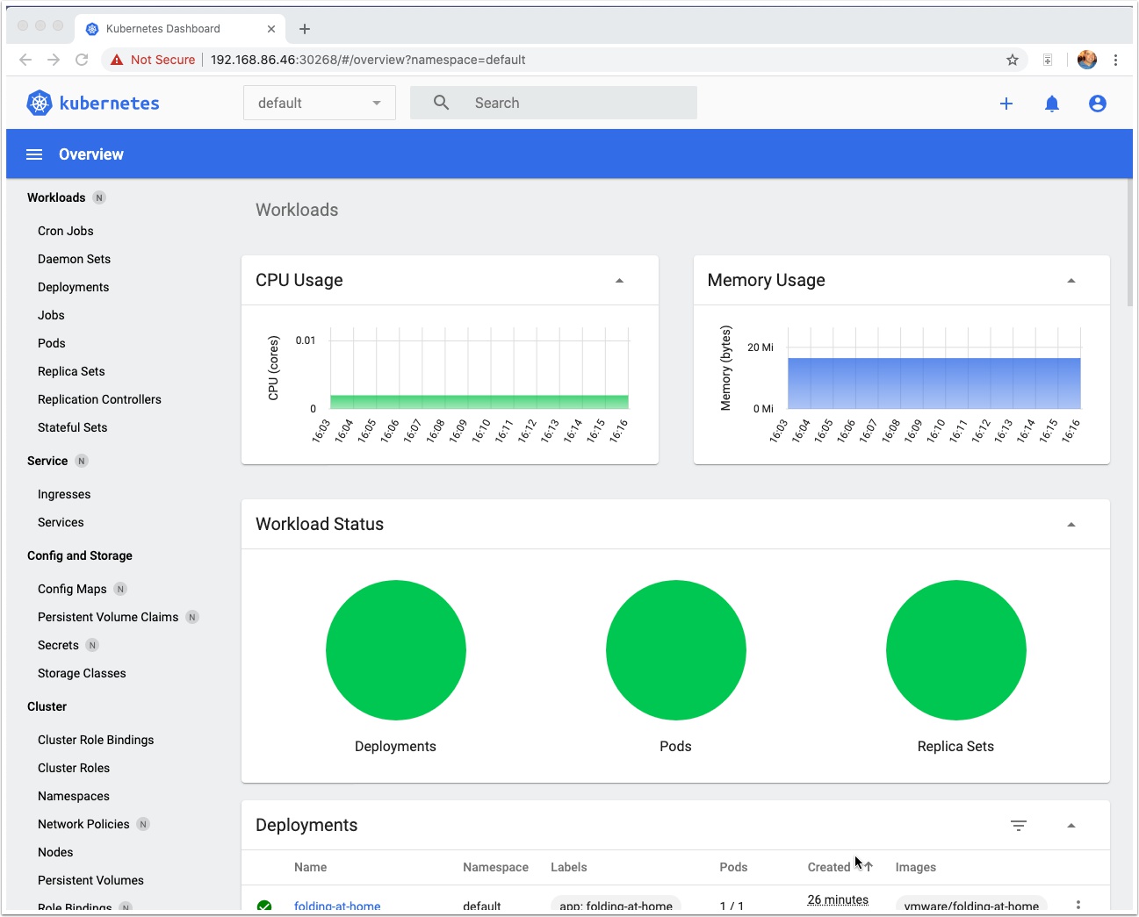
Task: Open the folding-at-home deployment link
Action: 337,906
